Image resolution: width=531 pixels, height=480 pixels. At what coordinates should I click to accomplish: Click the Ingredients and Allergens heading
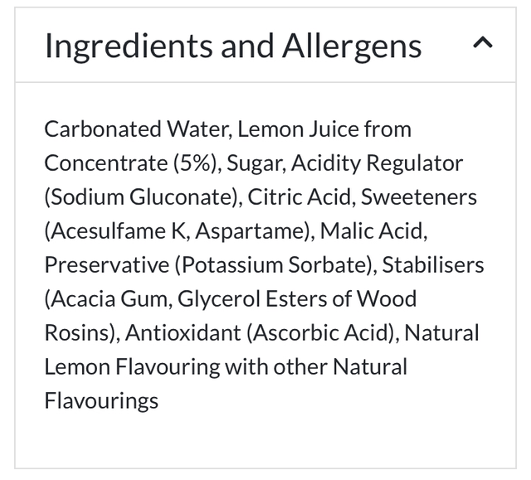pyautogui.click(x=233, y=46)
